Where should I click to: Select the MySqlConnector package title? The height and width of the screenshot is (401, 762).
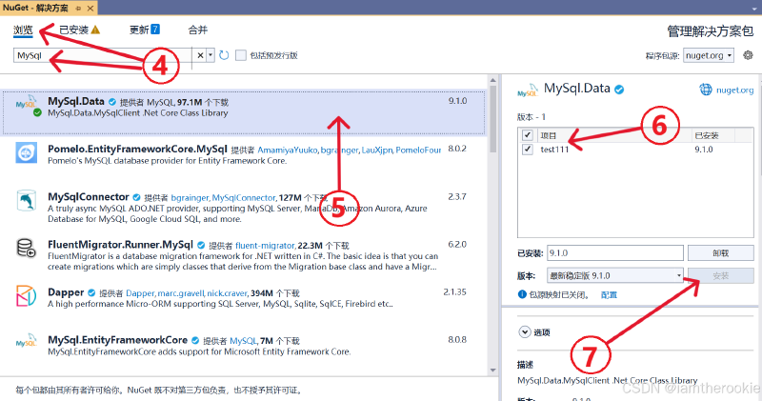(89, 197)
